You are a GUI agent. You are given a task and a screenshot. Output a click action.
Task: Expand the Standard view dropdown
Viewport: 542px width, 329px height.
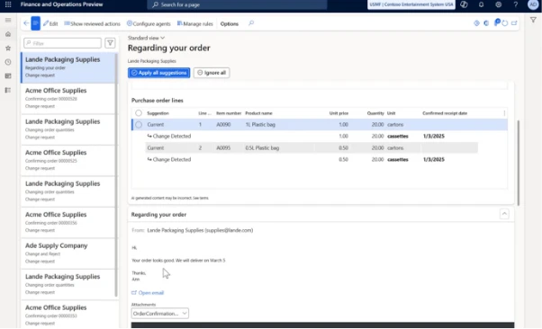146,38
